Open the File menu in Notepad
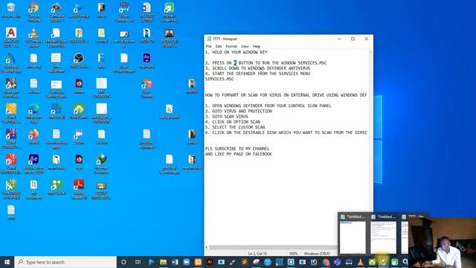Screen dimensions: 476x268 coord(208,46)
